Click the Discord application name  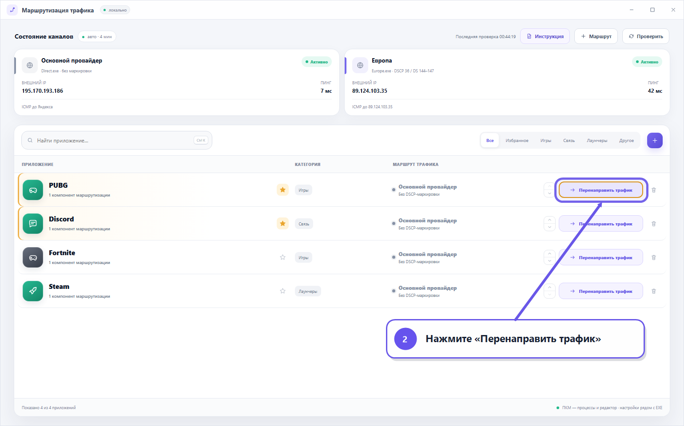(61, 219)
